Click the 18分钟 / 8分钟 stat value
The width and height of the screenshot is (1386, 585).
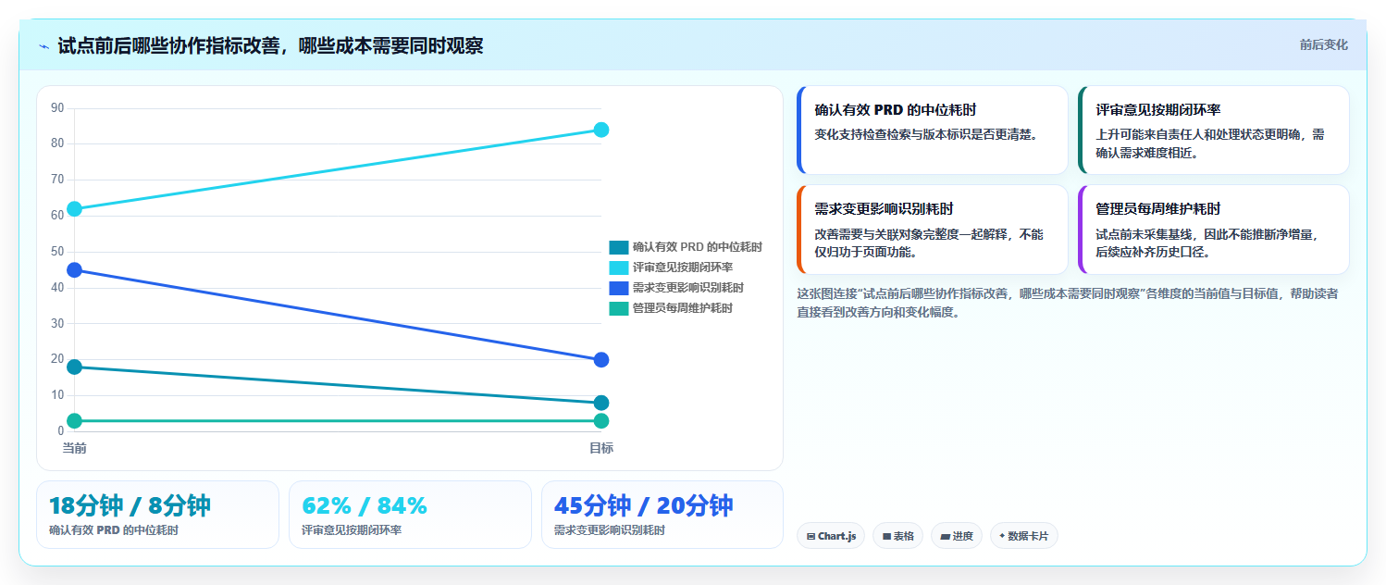pyautogui.click(x=130, y=506)
